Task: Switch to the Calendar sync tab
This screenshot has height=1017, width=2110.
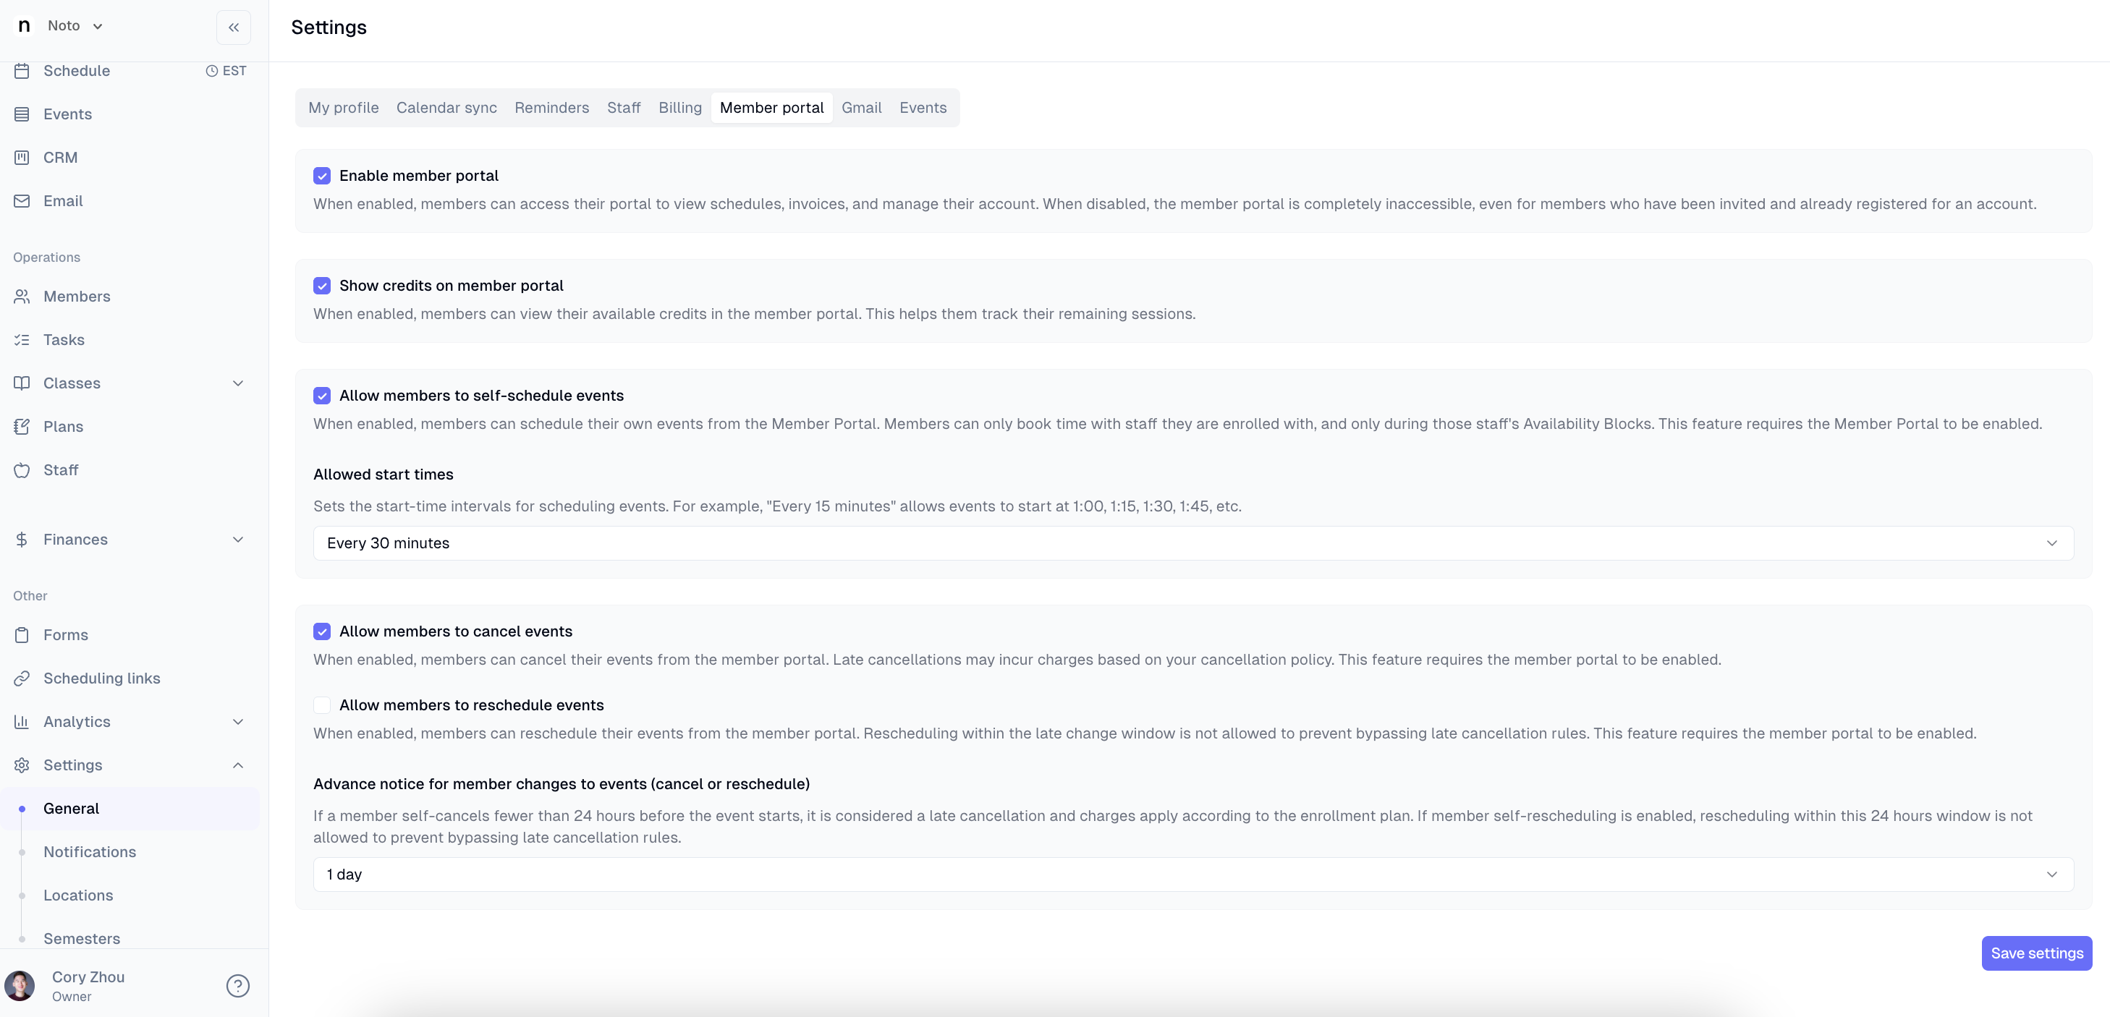Action: tap(446, 107)
